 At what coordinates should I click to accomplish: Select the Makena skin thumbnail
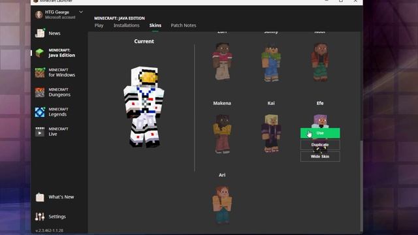pyautogui.click(x=222, y=134)
